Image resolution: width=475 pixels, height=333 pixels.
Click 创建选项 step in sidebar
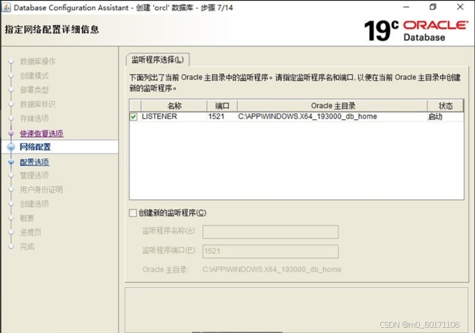point(34,204)
